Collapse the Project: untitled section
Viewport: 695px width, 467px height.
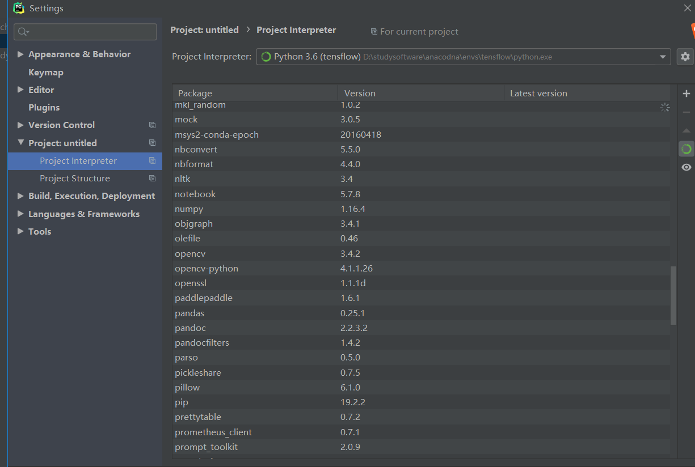(x=21, y=143)
